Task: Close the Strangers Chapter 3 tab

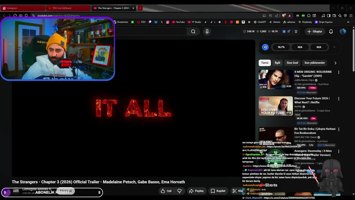Action: click(x=133, y=8)
